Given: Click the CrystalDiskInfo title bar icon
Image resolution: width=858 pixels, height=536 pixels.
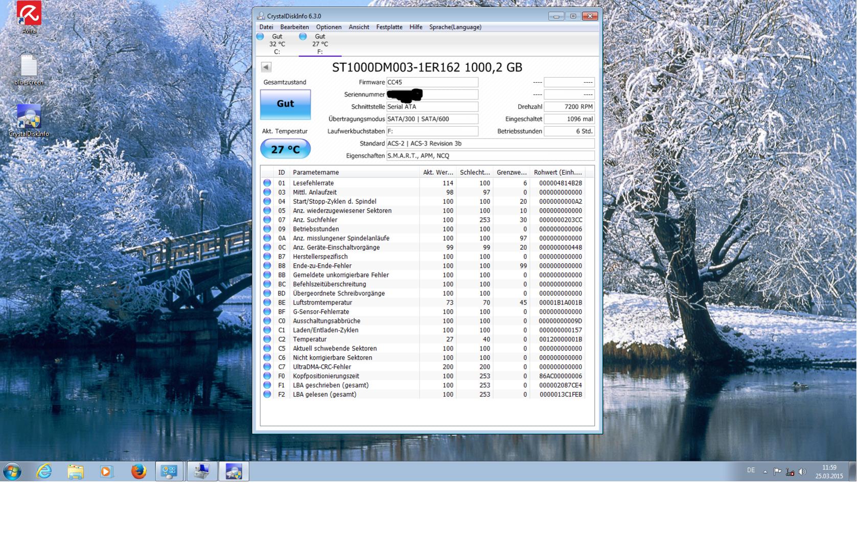Looking at the screenshot, I should pos(261,16).
